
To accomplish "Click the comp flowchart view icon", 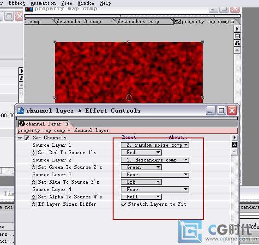I will coord(237,43).
